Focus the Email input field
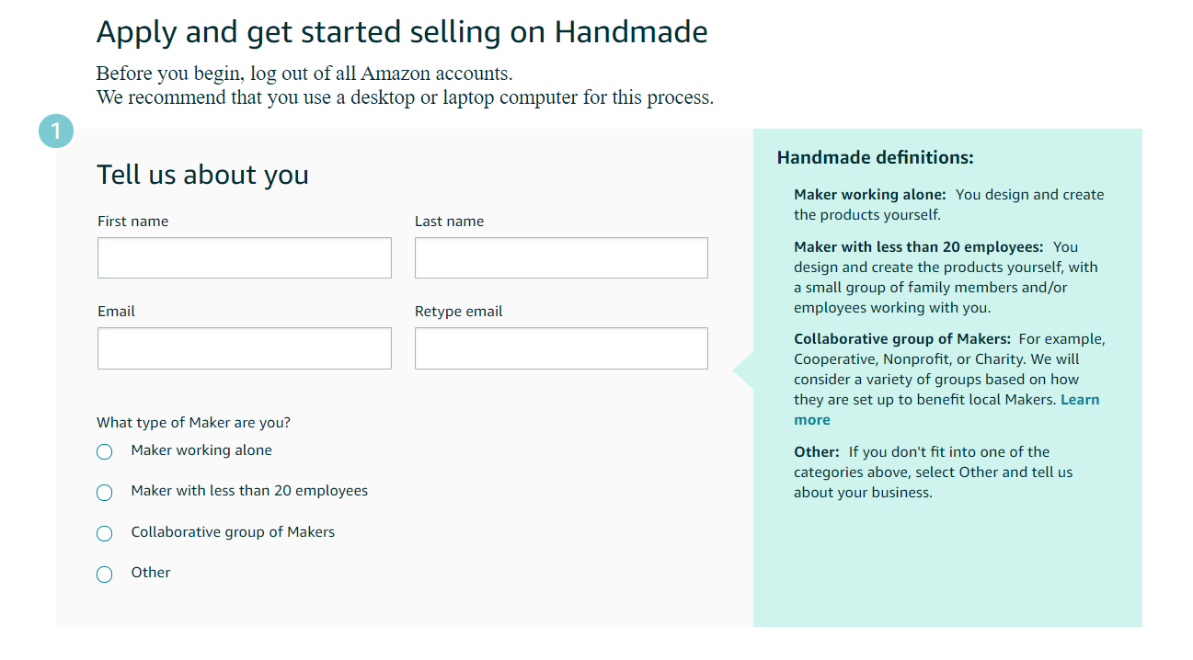Viewport: 1193px width, 660px height. click(x=244, y=348)
